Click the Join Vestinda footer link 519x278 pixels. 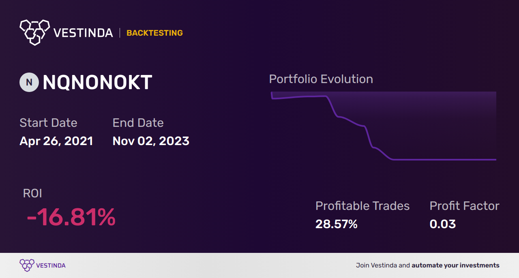(427, 265)
